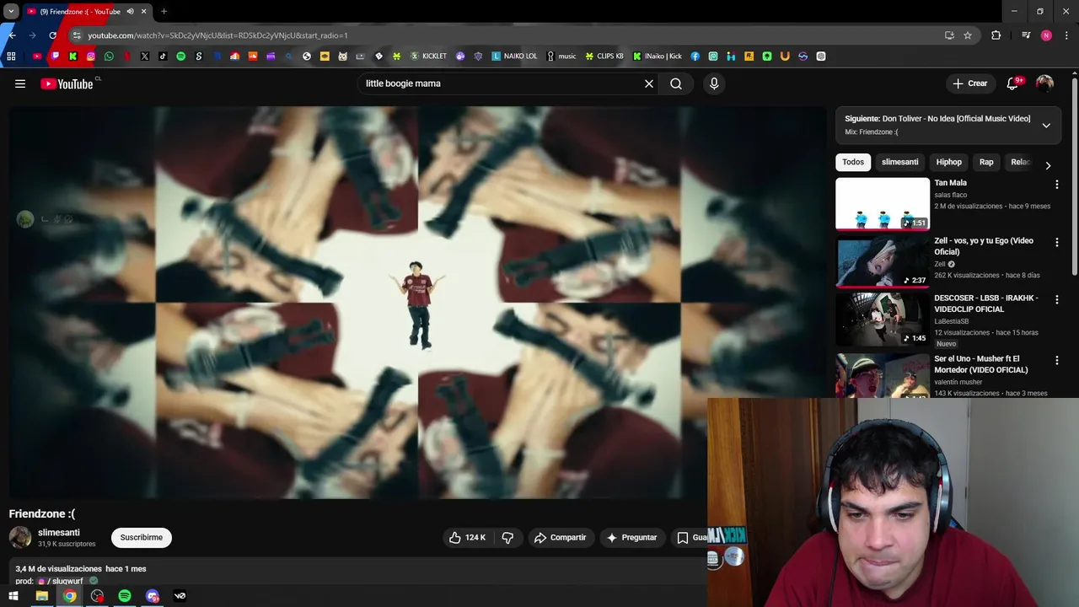Select the Todos filter chip
The height and width of the screenshot is (607, 1079).
tap(853, 162)
